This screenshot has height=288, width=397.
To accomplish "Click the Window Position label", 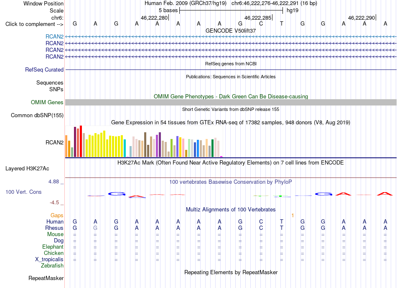I will pyautogui.click(x=43, y=3).
